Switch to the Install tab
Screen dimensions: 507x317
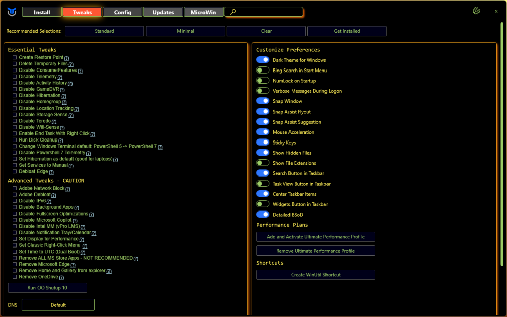tap(42, 12)
